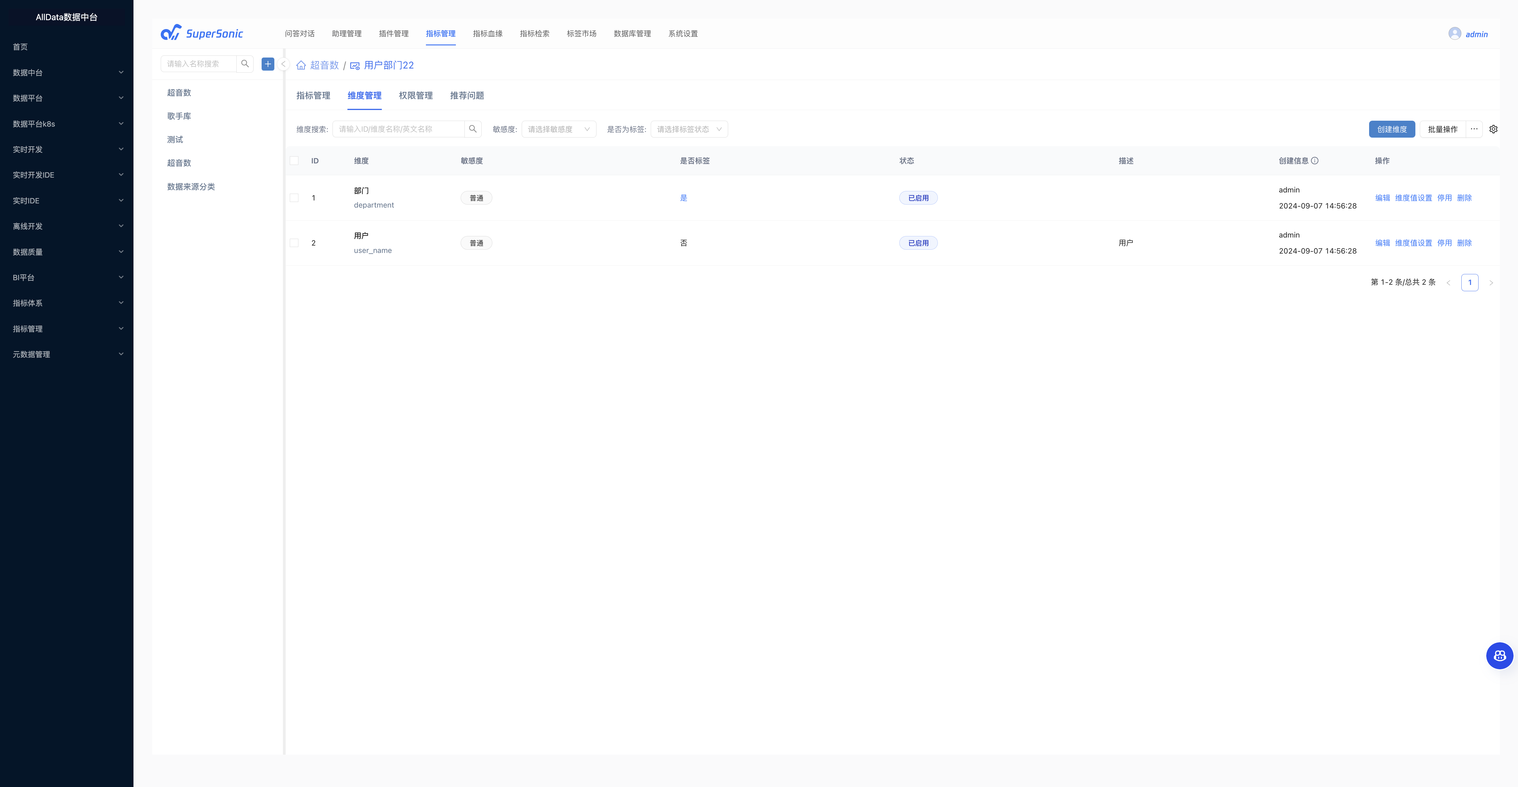
Task: Collapse the left panel with the chevron arrow
Action: [284, 64]
